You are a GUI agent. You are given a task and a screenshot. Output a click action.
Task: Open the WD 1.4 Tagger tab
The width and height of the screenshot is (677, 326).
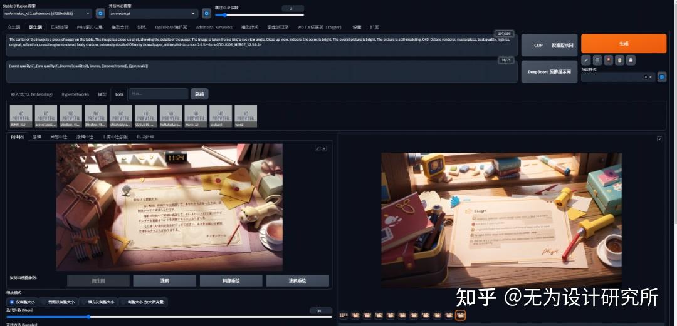(320, 27)
